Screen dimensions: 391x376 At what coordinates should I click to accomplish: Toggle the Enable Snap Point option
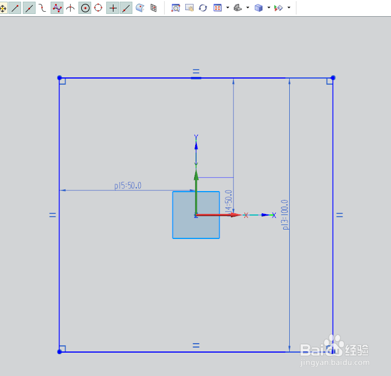3,8
